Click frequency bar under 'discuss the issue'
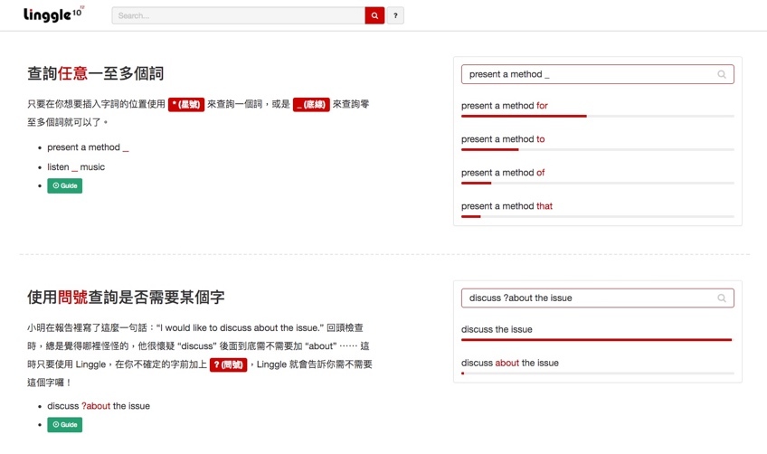767x454 pixels. point(597,339)
